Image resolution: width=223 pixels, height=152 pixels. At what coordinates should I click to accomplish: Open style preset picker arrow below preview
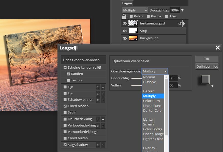(x=212, y=86)
